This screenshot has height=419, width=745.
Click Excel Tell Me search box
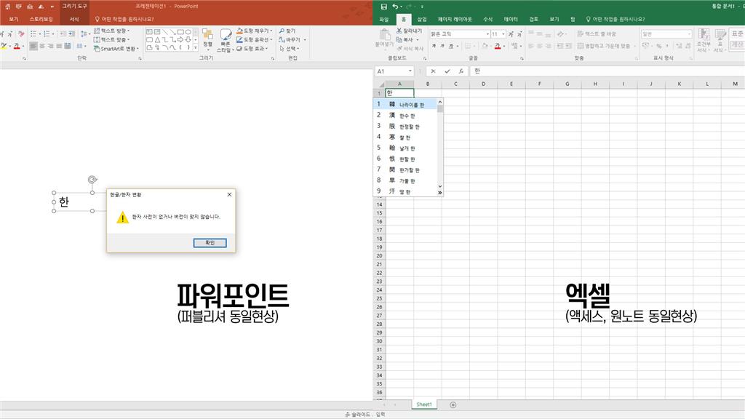[615, 20]
